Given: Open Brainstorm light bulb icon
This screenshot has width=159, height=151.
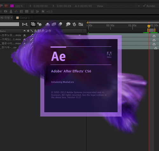Looking at the screenshot, I should (x=68, y=24).
